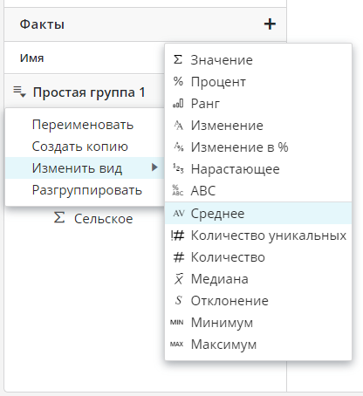The height and width of the screenshot is (396, 363).
Task: Click the MIN icon beside Минимум
Action: [177, 322]
